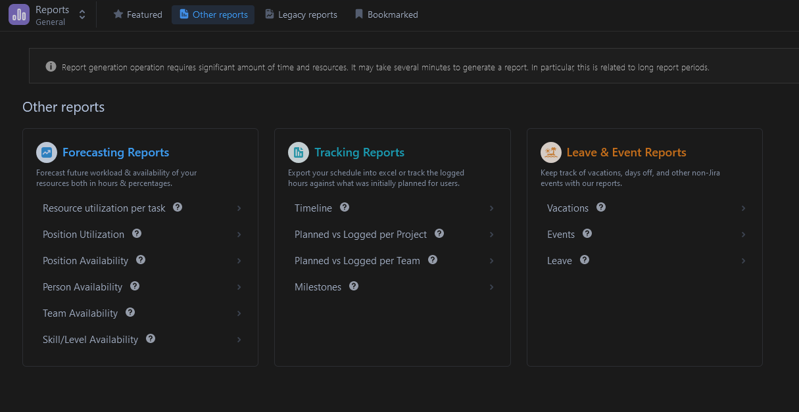This screenshot has width=799, height=412.
Task: Open the Legacy reports tab
Action: coord(301,14)
